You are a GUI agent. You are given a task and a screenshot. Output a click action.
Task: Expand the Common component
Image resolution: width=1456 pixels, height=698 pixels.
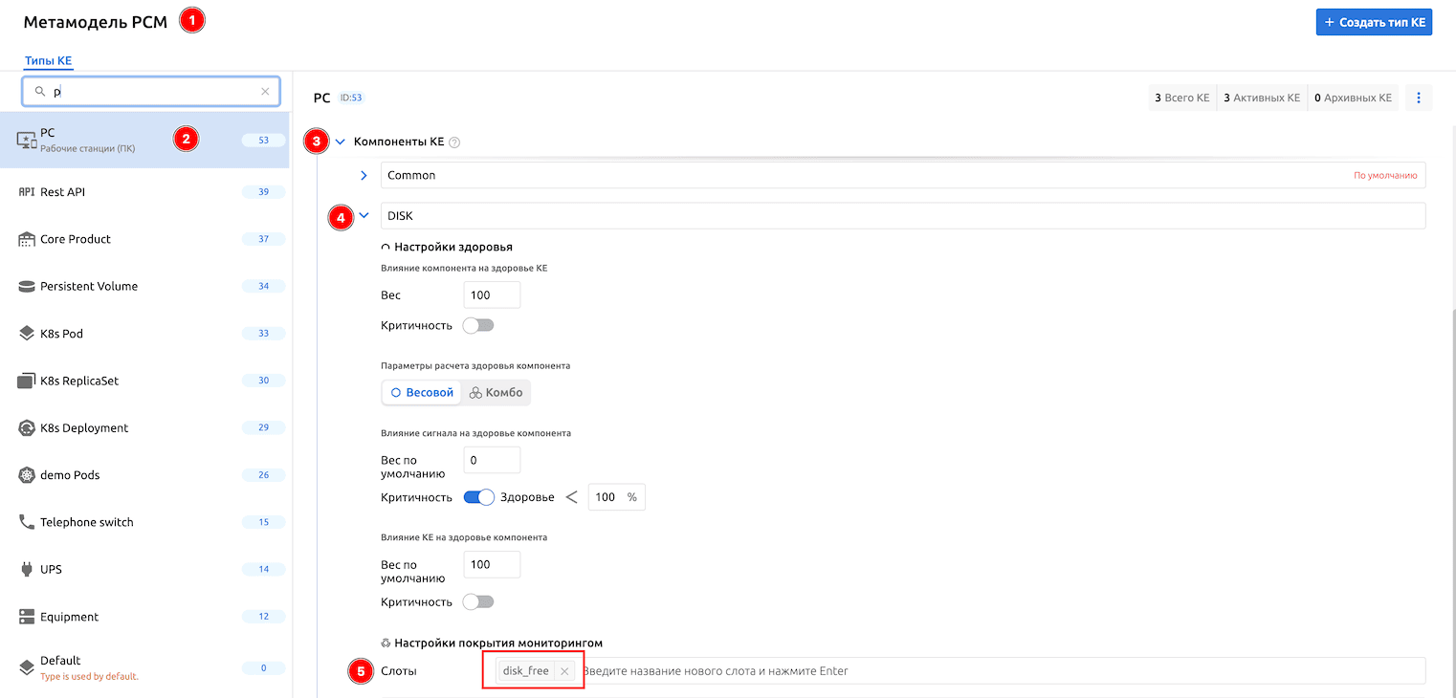point(364,175)
